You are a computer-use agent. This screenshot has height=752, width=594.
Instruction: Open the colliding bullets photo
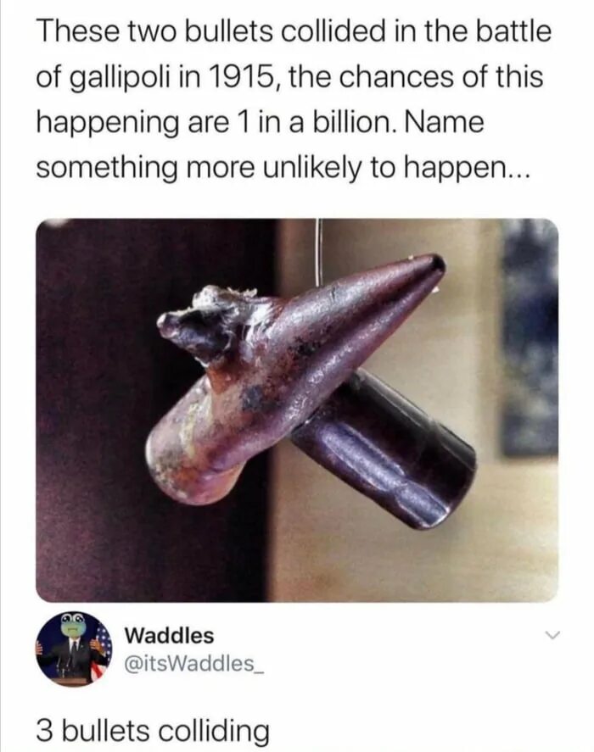click(x=297, y=410)
